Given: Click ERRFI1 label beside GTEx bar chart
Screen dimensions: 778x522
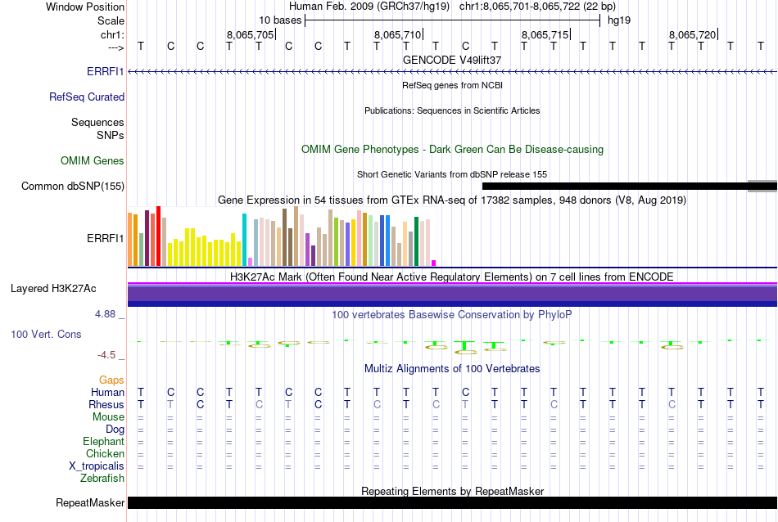Looking at the screenshot, I should [105, 238].
